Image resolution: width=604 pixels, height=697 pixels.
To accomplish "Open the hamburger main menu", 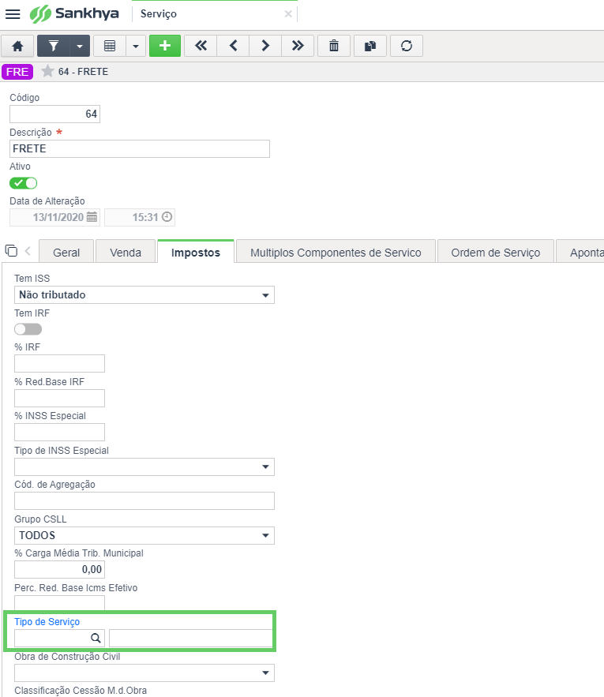I will 13,13.
